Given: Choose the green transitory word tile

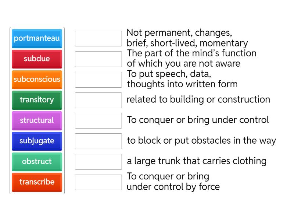Looking at the screenshot, I should click(x=37, y=100).
